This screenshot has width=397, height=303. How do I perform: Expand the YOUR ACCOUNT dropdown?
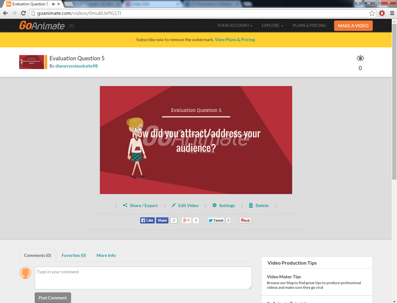pyautogui.click(x=235, y=26)
